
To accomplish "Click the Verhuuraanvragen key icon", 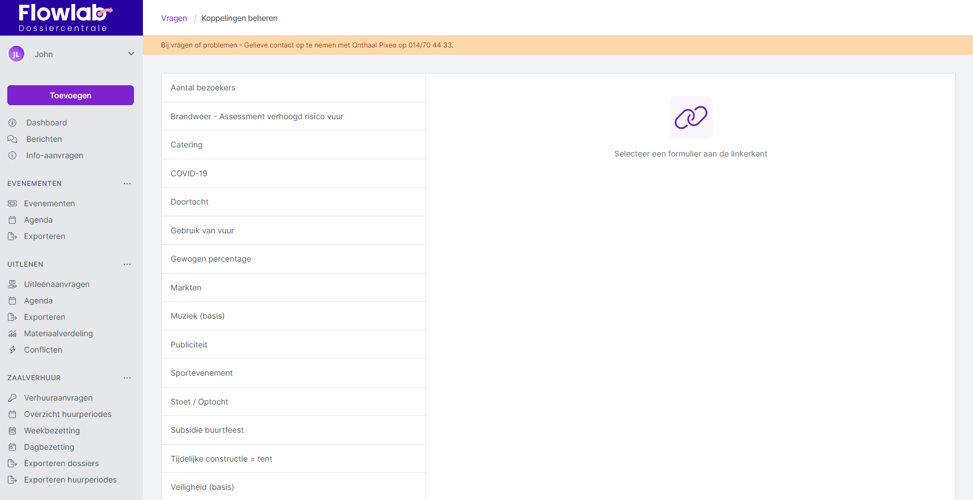I will 12,398.
